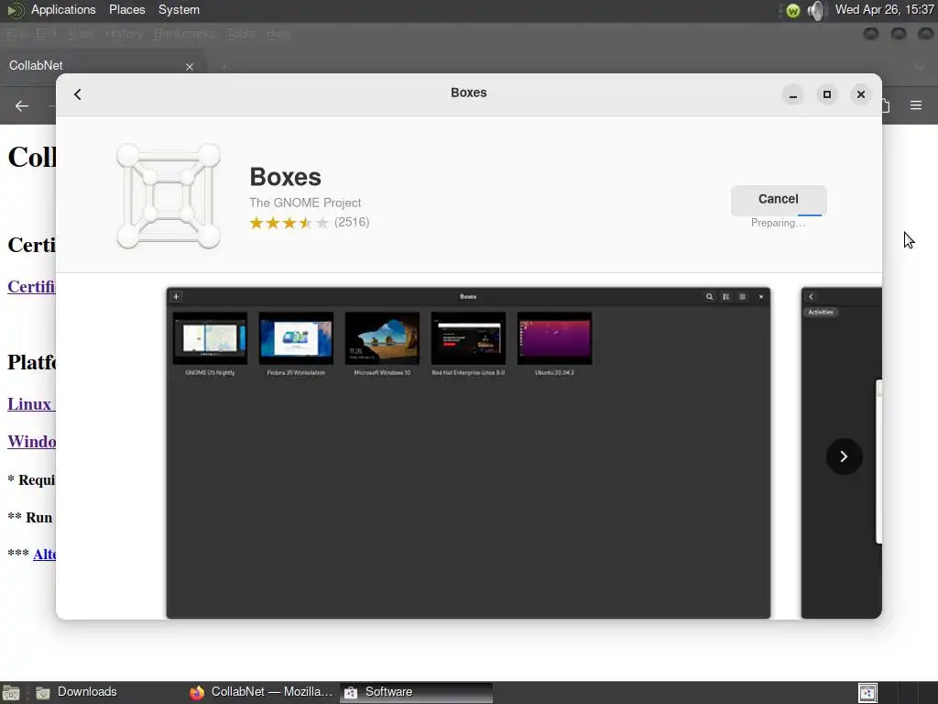The height and width of the screenshot is (704, 938).
Task: Open the (2516) reviews count
Action: (352, 222)
